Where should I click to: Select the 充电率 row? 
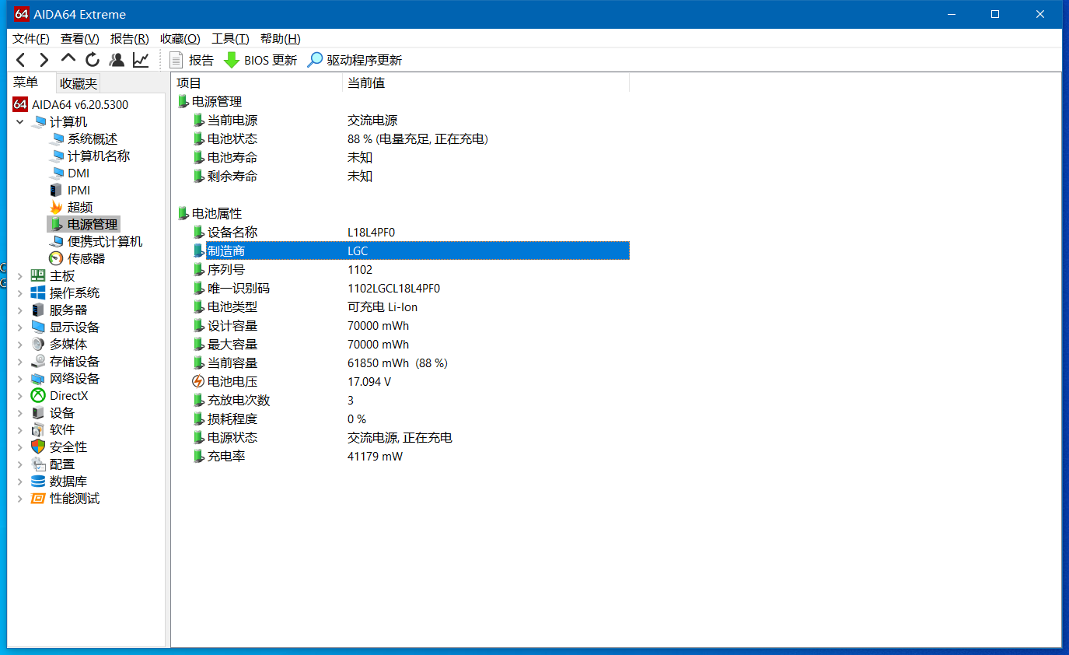tap(410, 456)
